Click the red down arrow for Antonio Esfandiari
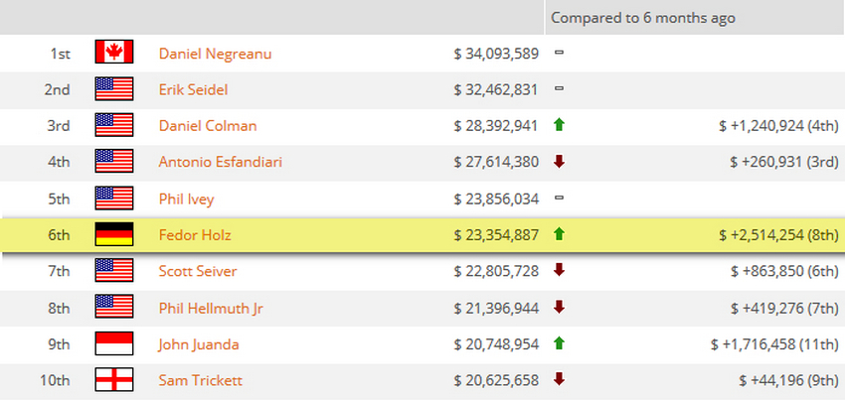This screenshot has height=401, width=845. pyautogui.click(x=559, y=162)
